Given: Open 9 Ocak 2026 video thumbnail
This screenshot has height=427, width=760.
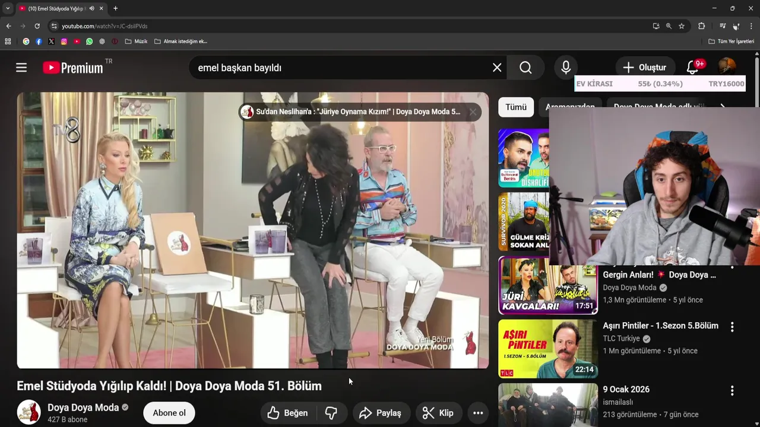Looking at the screenshot, I should [x=548, y=405].
